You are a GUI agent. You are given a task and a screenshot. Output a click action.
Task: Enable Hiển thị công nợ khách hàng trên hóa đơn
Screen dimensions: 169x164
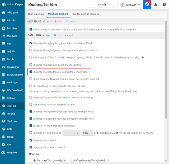pyautogui.click(x=31, y=104)
